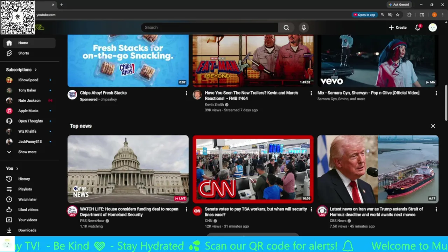This screenshot has height=252, width=448.
Task: Click Have You Seen The New Trailers title
Action: tap(251, 96)
